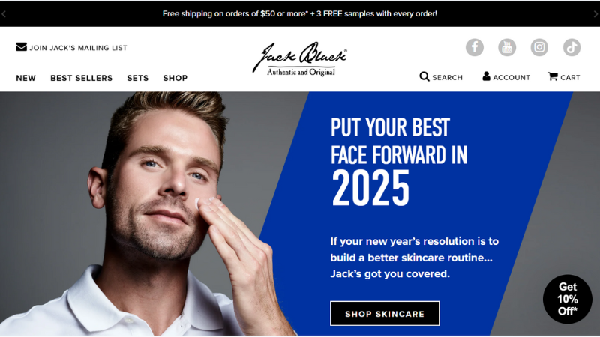The width and height of the screenshot is (600, 337).
Task: Click the free shipping announcement text
Action: click(x=299, y=13)
